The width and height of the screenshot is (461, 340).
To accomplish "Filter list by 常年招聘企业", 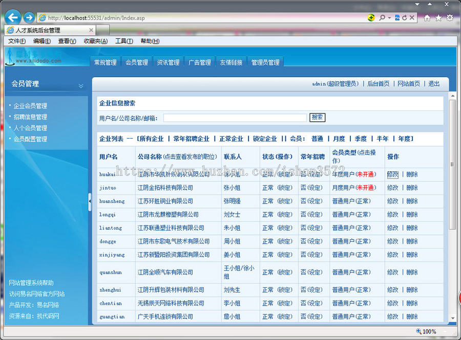I will click(192, 139).
